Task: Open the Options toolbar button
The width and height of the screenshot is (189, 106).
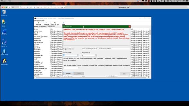Action: (46, 24)
